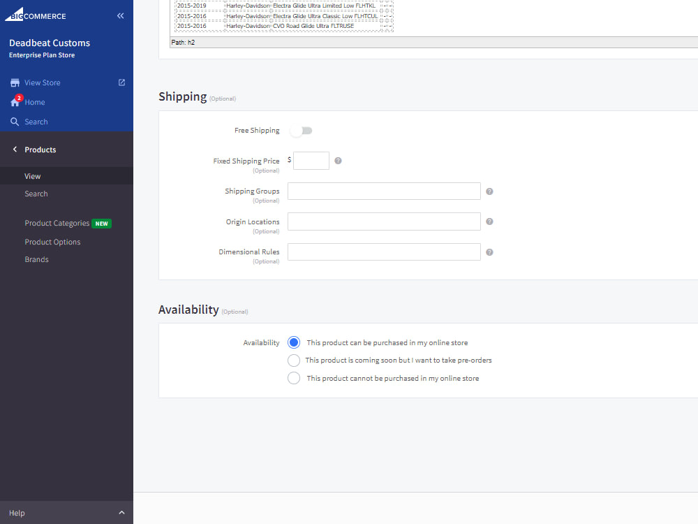Image resolution: width=698 pixels, height=524 pixels.
Task: Click the Shipping section heading
Action: [182, 96]
